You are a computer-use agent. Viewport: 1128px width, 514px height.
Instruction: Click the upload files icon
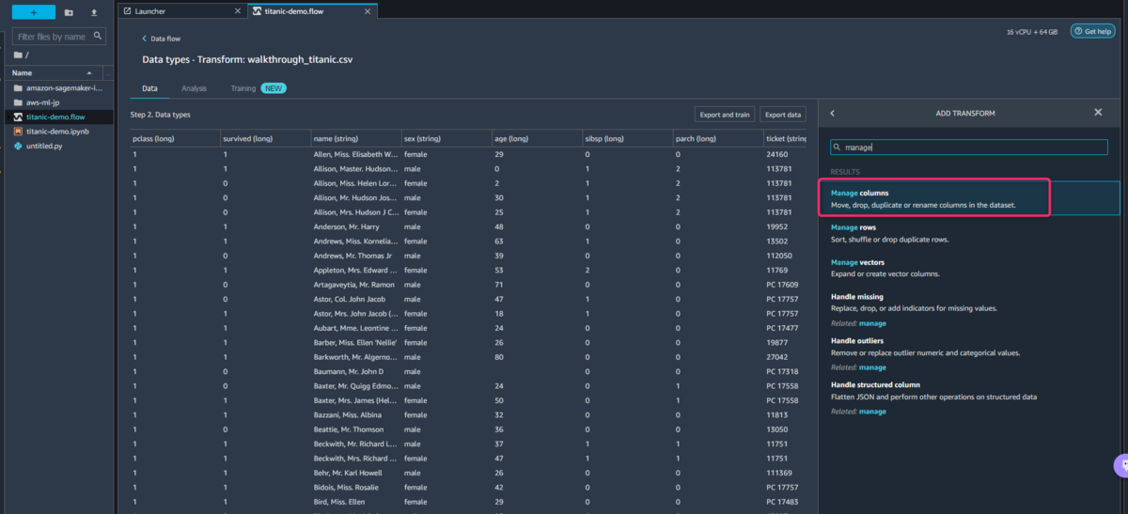tap(94, 12)
